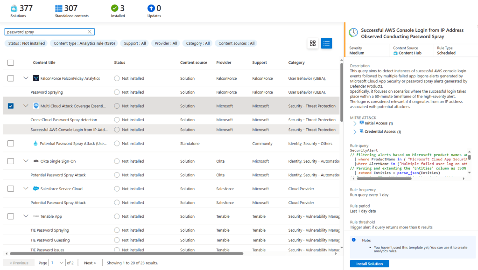
Task: Expand the Initial Access MITRE tactic
Action: [x=355, y=124]
